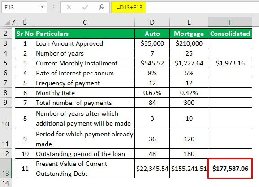Select the $22,345.54 present value cell

[152, 169]
